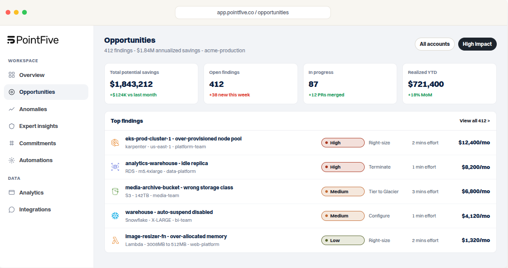The image size is (508, 268).
Task: Click the Analytics card icon
Action: (12, 193)
